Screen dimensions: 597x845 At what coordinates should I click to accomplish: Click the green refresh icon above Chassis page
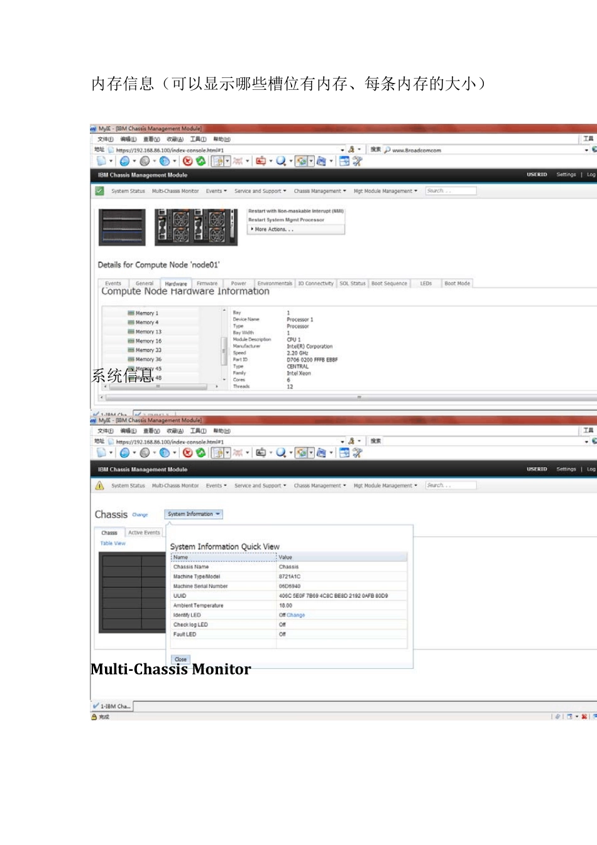(x=200, y=453)
